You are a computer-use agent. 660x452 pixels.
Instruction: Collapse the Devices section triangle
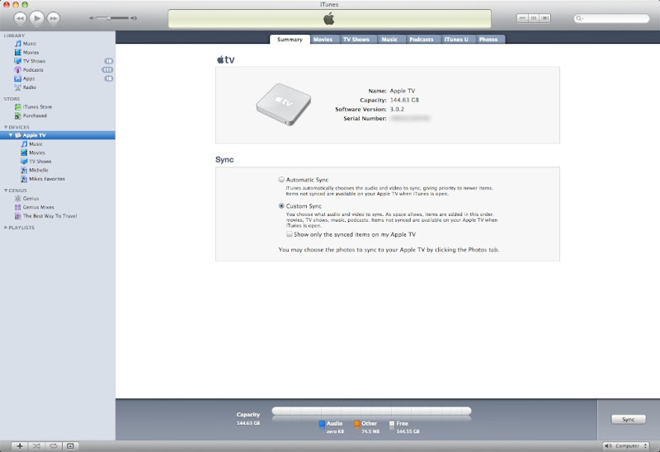point(6,127)
